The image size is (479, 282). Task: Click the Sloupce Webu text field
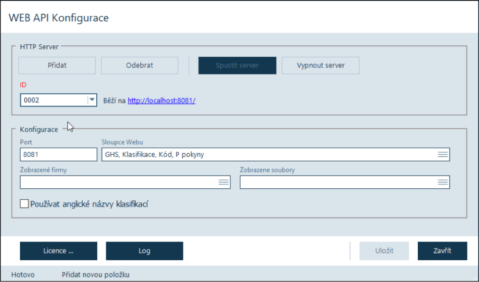pyautogui.click(x=267, y=155)
